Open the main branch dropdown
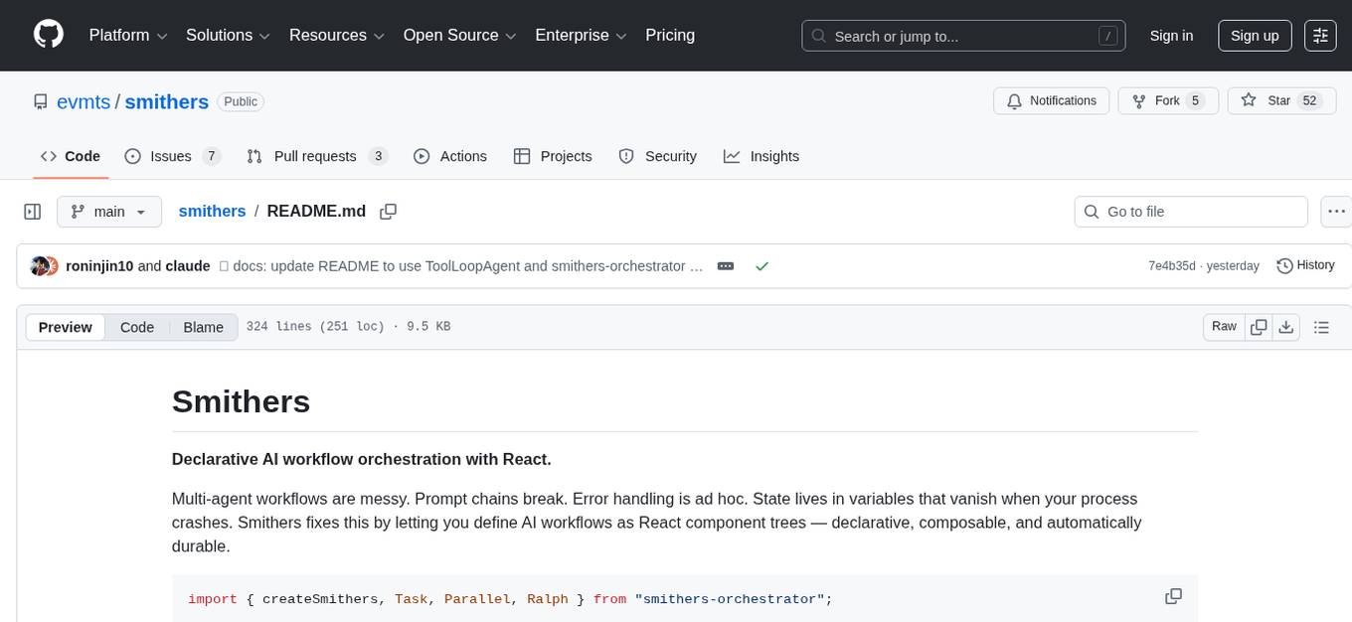The image size is (1352, 622). point(108,212)
